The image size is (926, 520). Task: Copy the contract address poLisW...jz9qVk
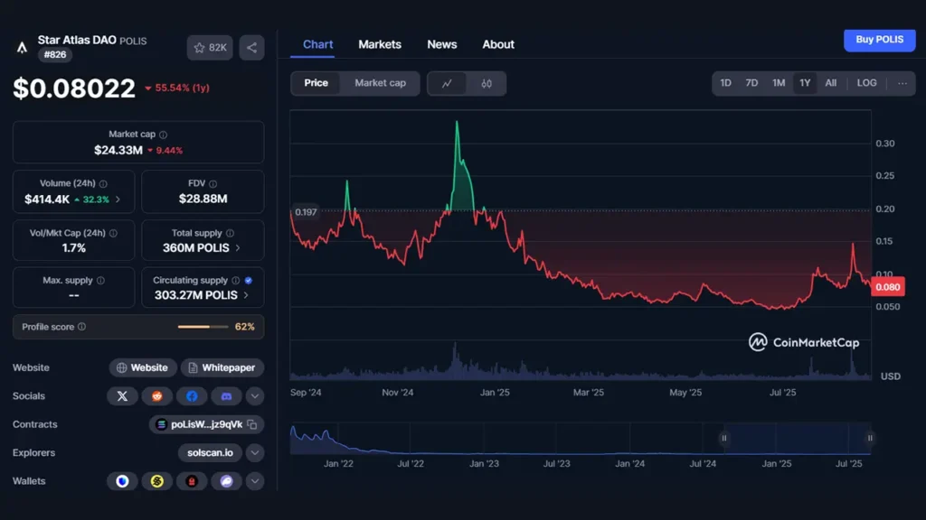pyautogui.click(x=252, y=424)
